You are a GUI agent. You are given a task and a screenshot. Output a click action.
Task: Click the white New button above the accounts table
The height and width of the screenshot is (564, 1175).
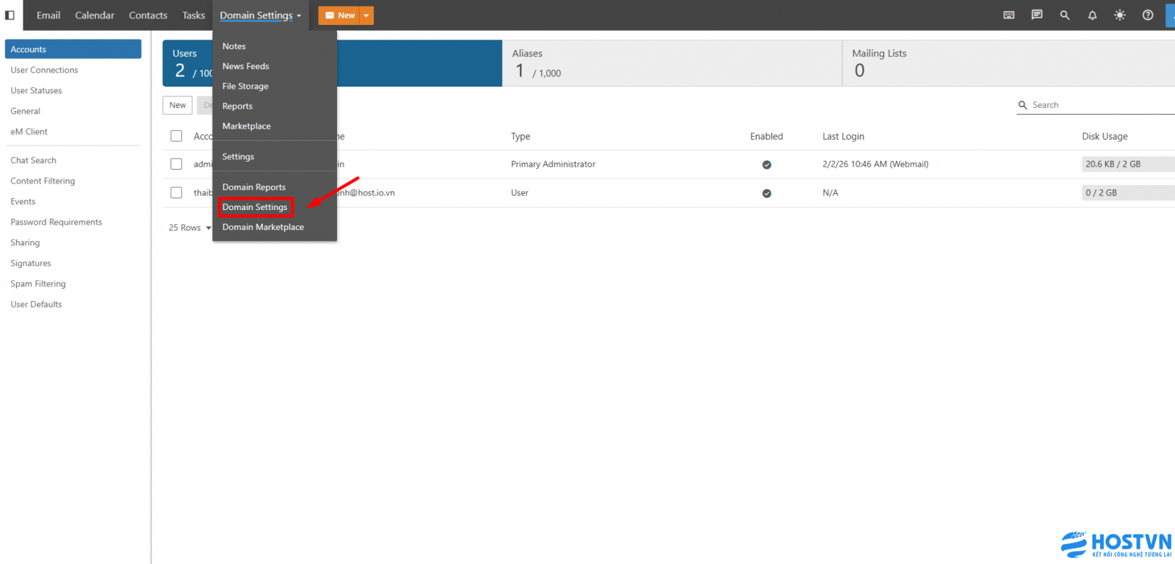click(x=177, y=105)
